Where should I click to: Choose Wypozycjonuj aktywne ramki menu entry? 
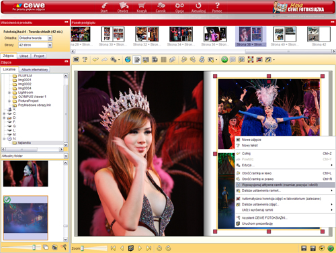pyautogui.click(x=285, y=185)
